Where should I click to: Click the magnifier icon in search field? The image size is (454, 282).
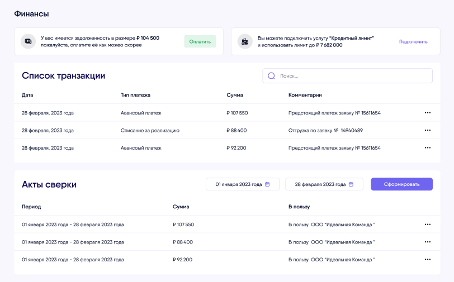click(271, 76)
